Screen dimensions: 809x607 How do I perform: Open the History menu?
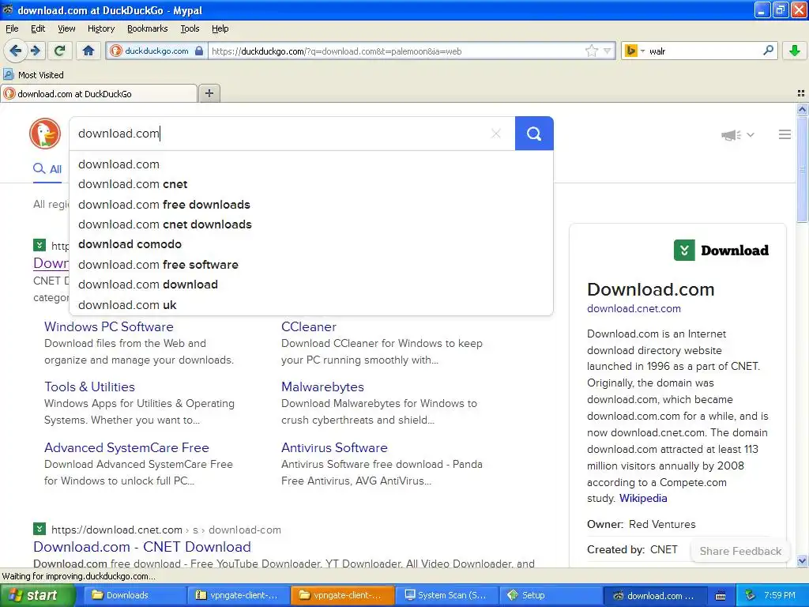(x=100, y=28)
